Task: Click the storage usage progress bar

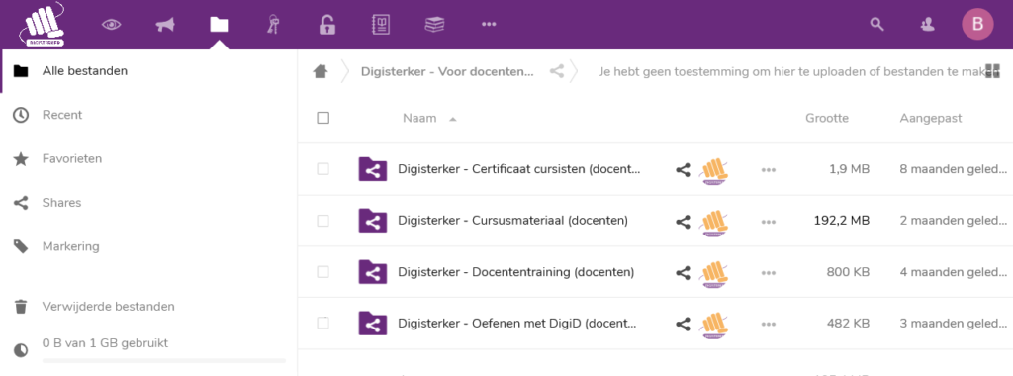Action: pos(163,360)
